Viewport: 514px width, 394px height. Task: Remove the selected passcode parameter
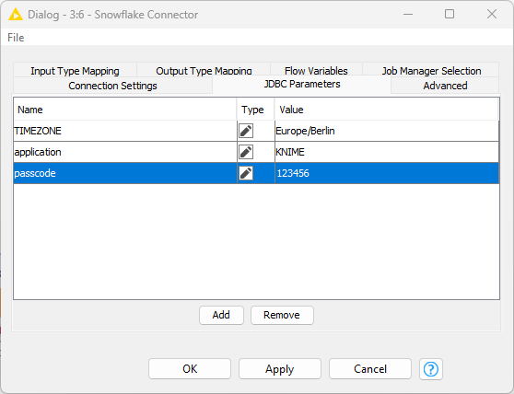282,315
